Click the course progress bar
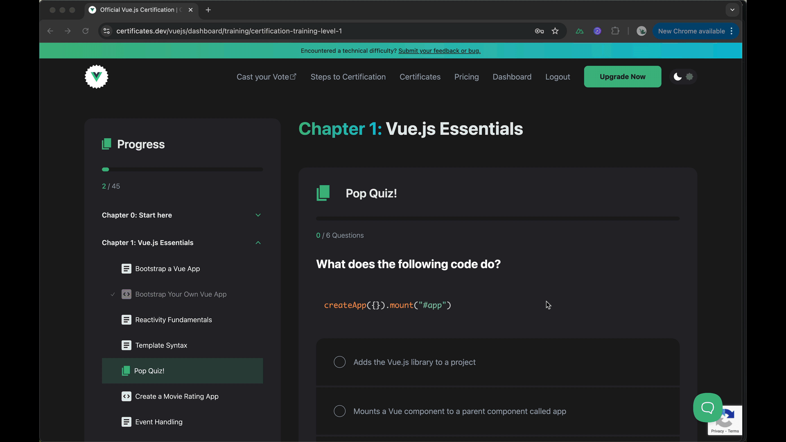This screenshot has width=786, height=442. (182, 169)
